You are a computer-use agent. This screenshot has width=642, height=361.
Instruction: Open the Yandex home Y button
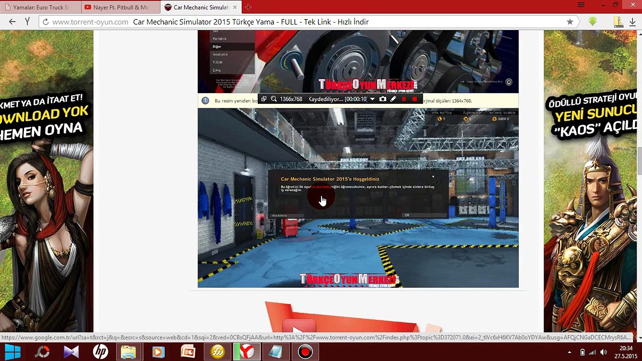pos(28,22)
